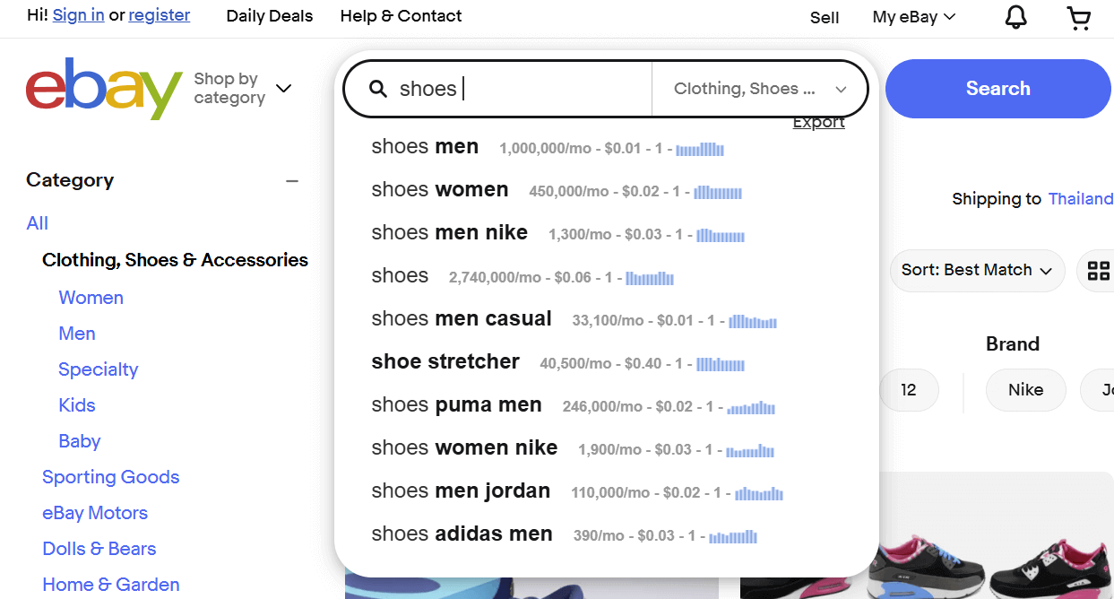
Task: Click the Sign in link
Action: tap(79, 15)
